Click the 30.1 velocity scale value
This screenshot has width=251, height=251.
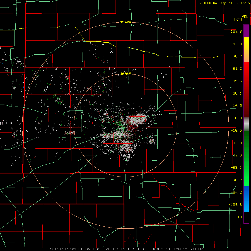pos(237,93)
